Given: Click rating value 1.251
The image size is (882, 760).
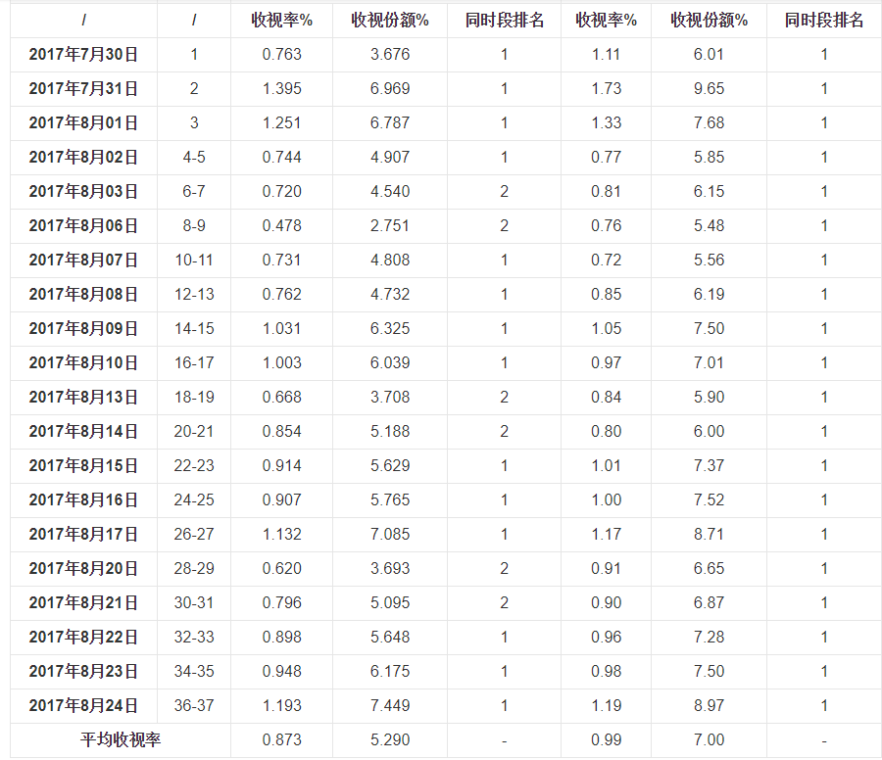Looking at the screenshot, I should tap(282, 123).
